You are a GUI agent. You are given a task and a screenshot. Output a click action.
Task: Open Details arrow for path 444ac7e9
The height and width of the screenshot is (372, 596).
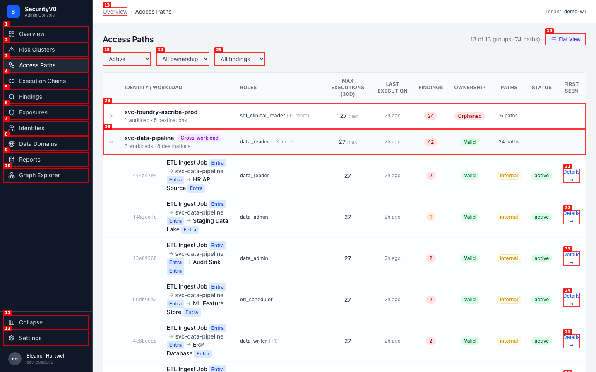[572, 180]
